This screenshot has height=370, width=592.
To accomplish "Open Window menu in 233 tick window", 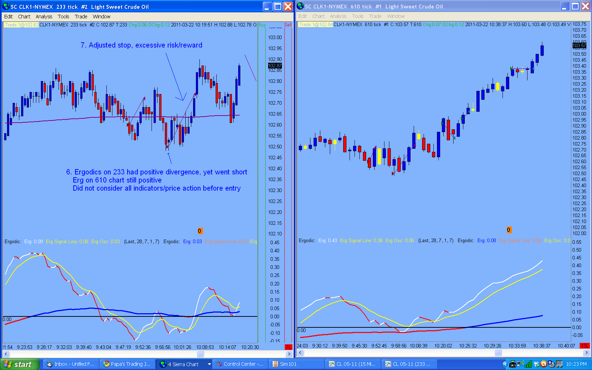I will coord(101,17).
